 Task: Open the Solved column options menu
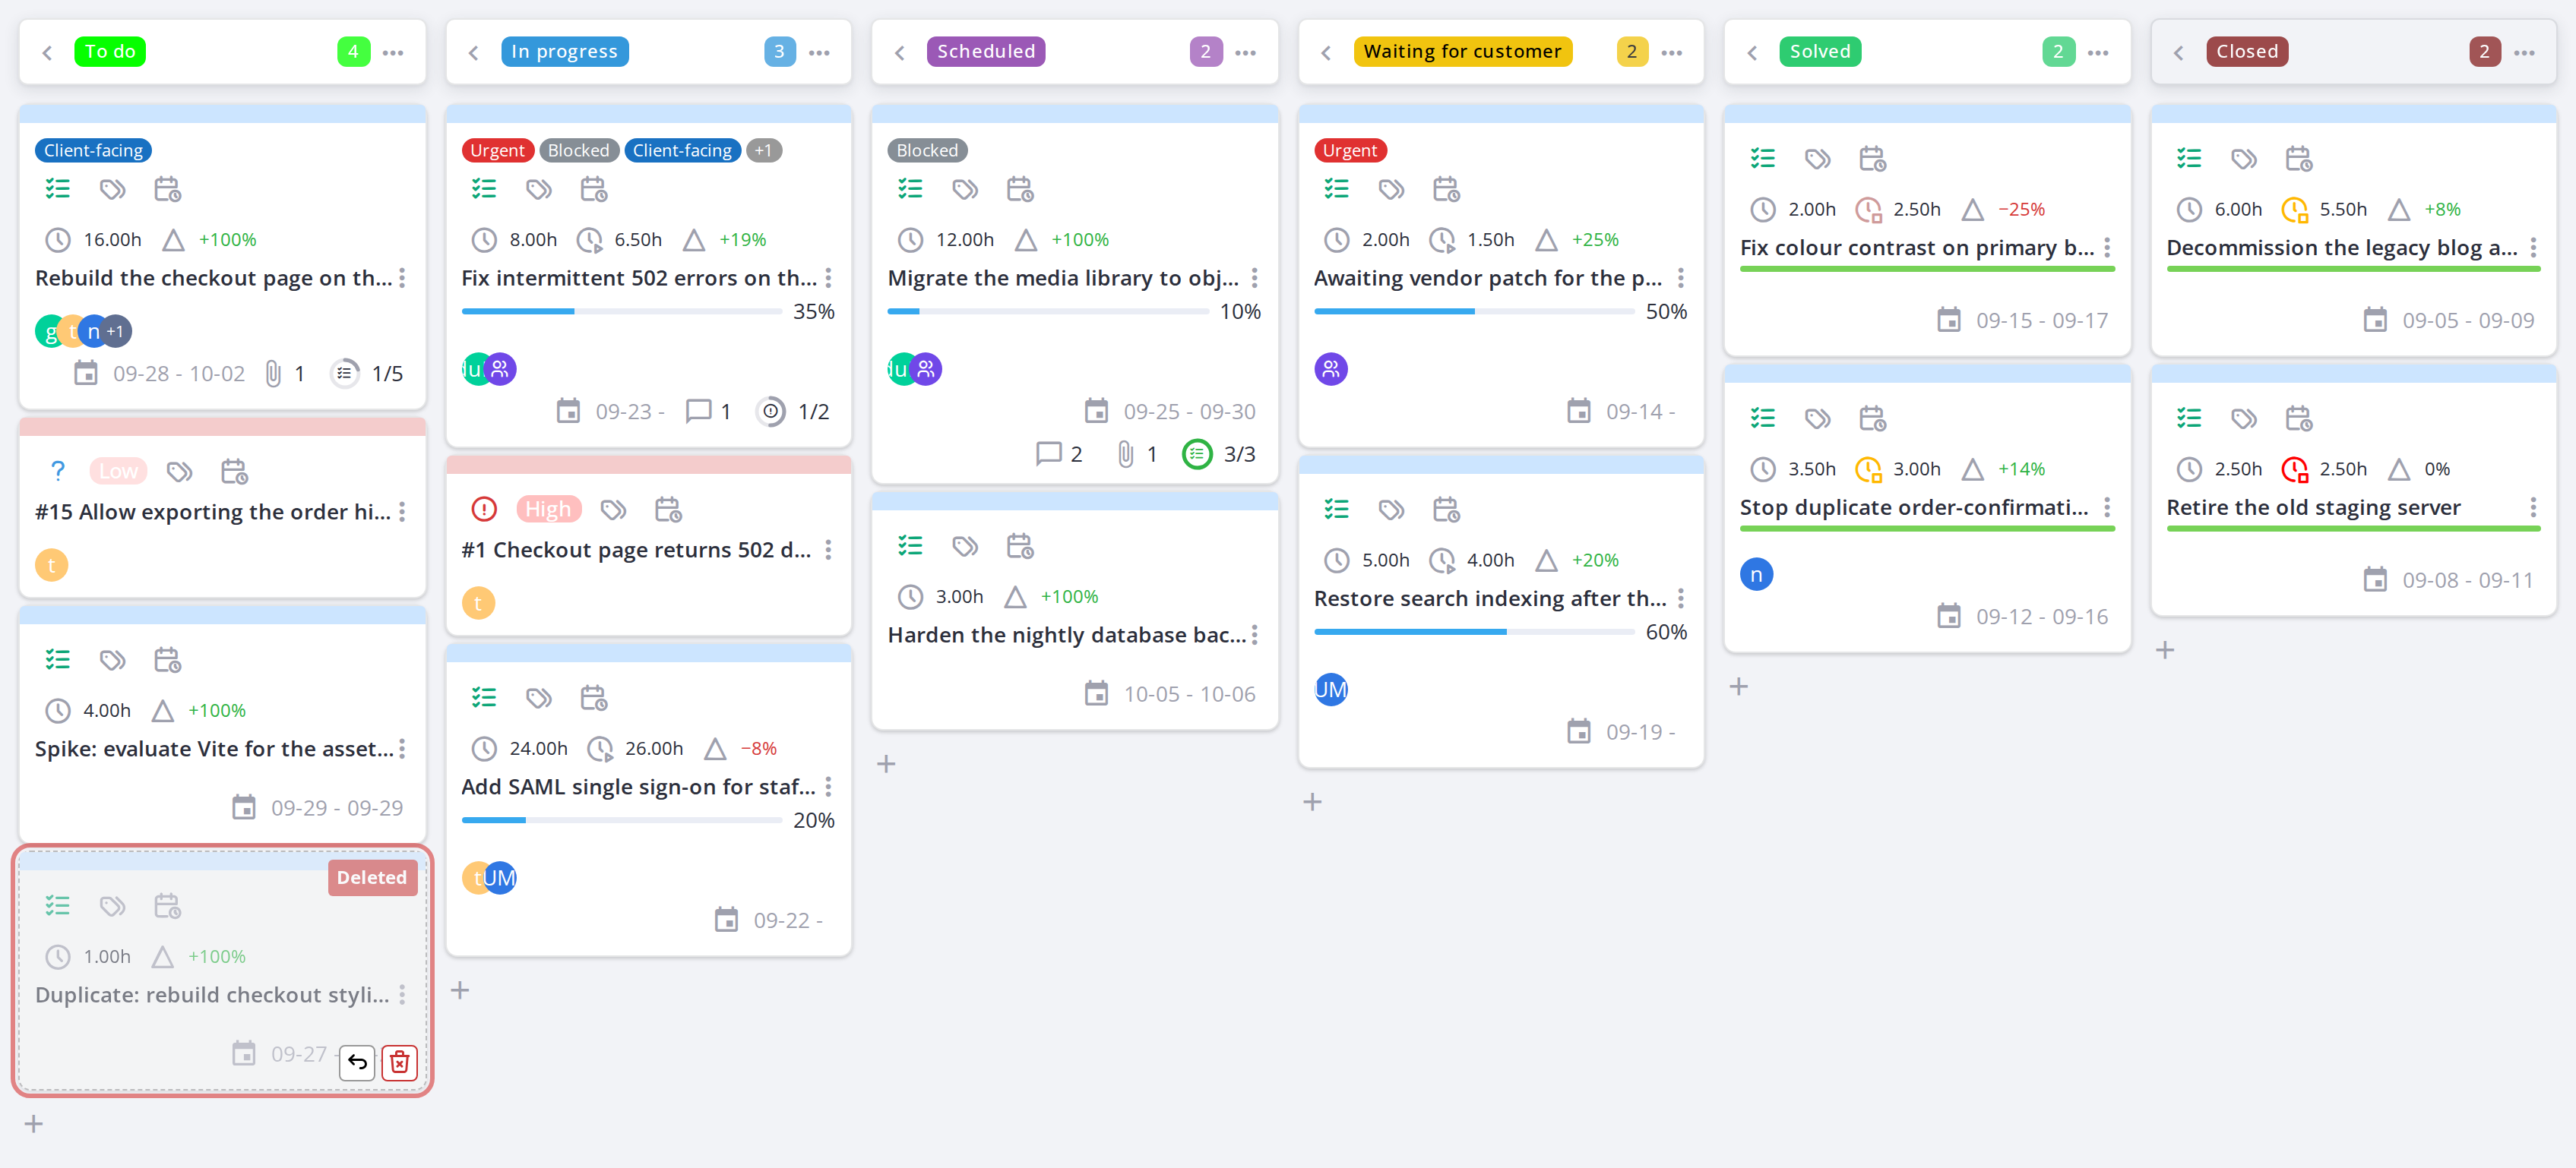(2098, 52)
